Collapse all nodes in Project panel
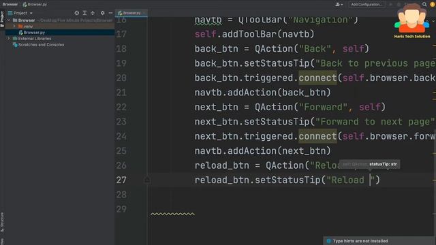This screenshot has height=245, width=436. coord(93,13)
